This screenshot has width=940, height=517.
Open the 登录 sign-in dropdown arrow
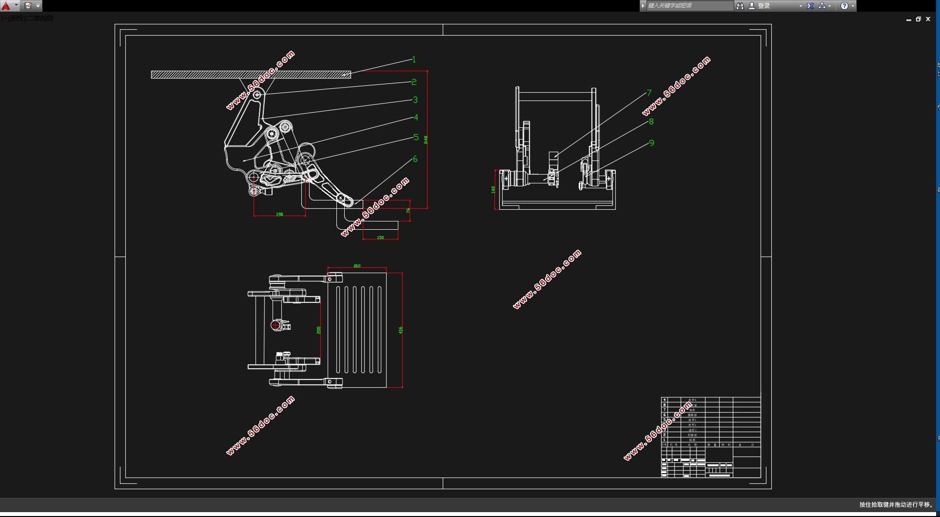click(x=801, y=6)
